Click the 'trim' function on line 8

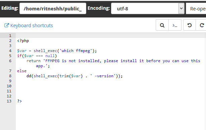pos(64,76)
